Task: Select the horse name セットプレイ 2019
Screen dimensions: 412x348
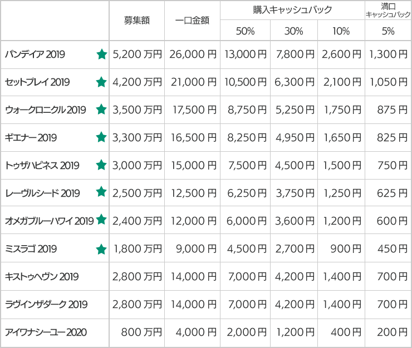Action: (37, 82)
